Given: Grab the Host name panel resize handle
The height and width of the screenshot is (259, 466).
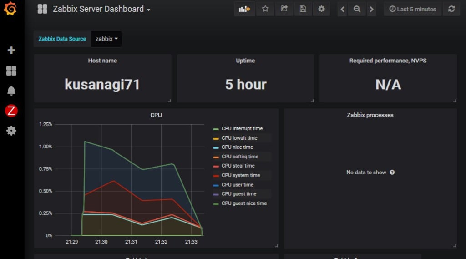Looking at the screenshot, I should click(169, 101).
